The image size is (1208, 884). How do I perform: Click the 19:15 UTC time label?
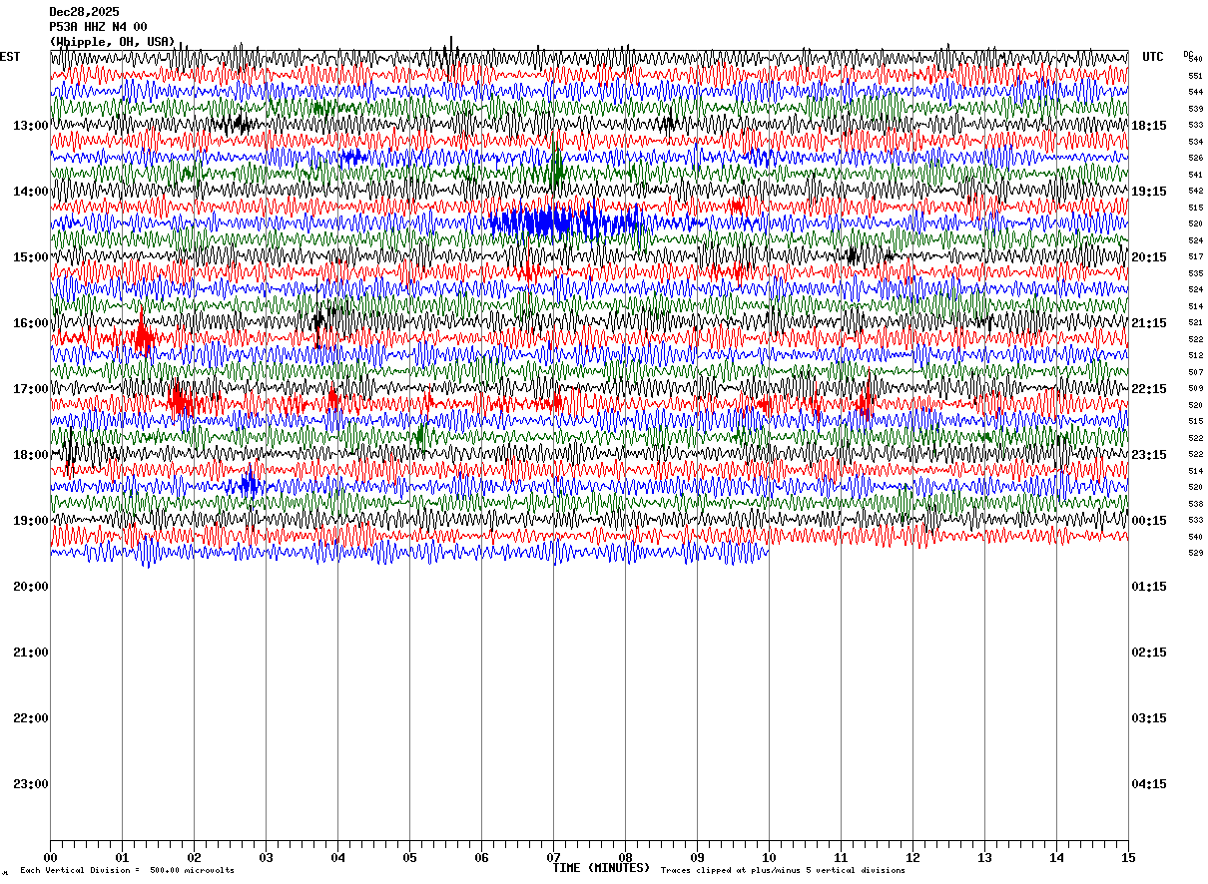[x=1149, y=192]
